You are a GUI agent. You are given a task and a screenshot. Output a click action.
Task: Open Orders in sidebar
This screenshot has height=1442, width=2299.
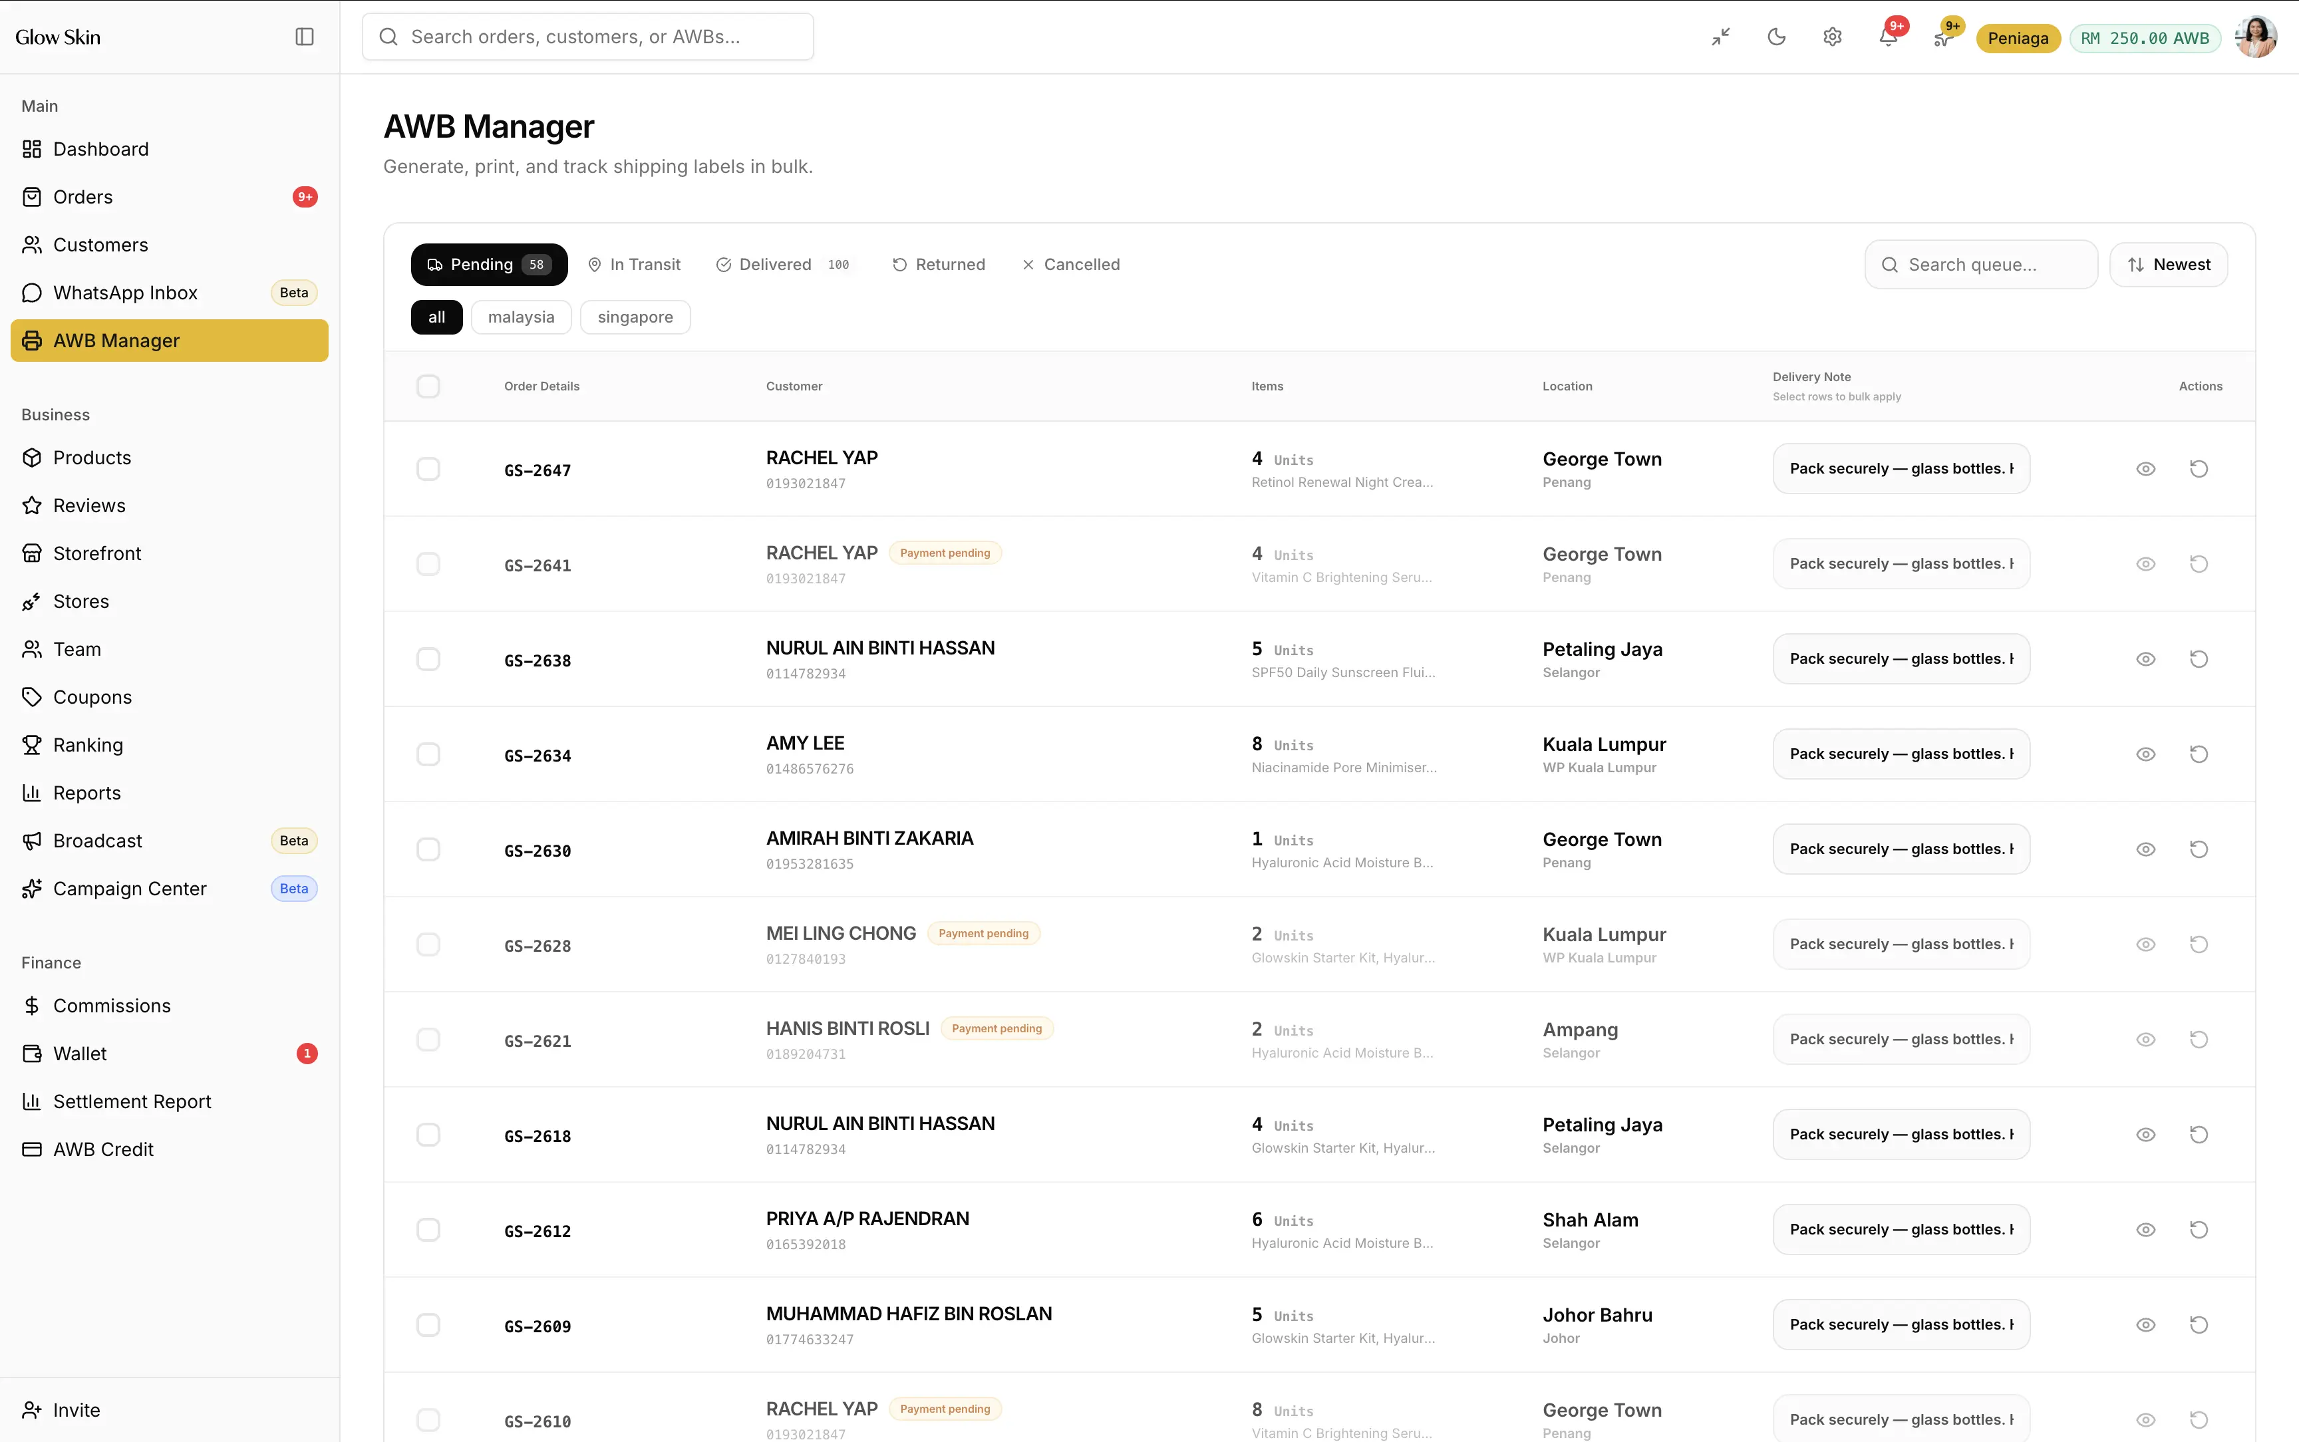169,196
